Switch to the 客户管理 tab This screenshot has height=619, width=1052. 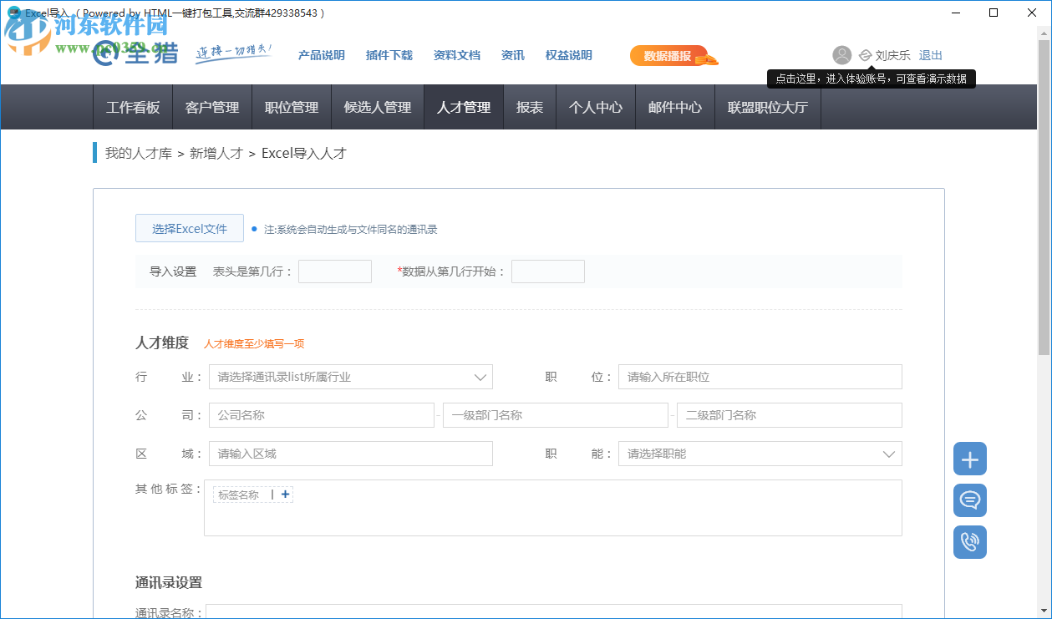click(x=211, y=107)
